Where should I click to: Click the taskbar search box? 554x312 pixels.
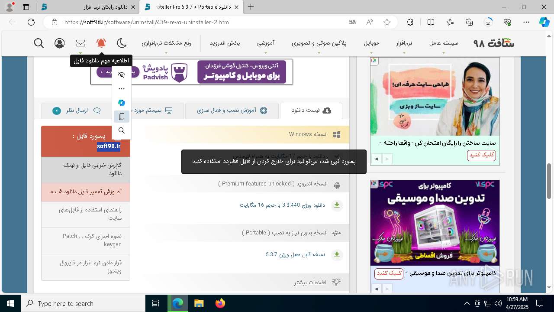coord(83,303)
